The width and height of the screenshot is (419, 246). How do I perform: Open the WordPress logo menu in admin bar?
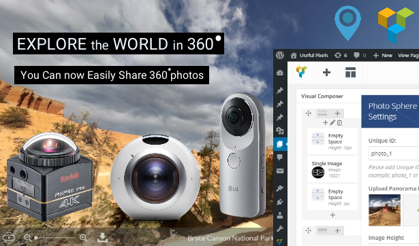pyautogui.click(x=280, y=55)
